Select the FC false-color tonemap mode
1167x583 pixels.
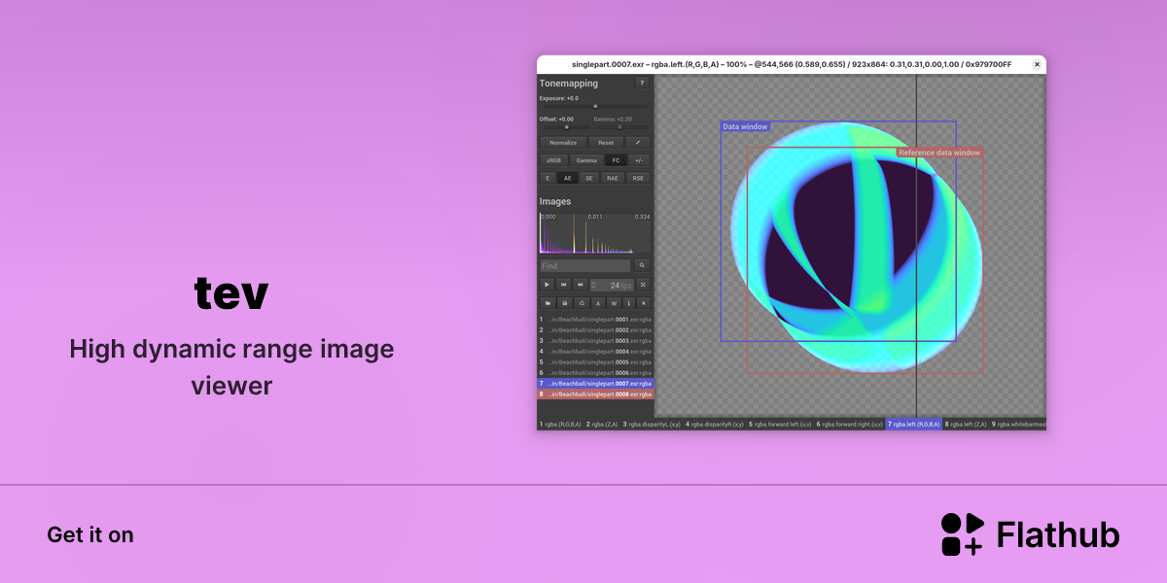click(x=616, y=160)
